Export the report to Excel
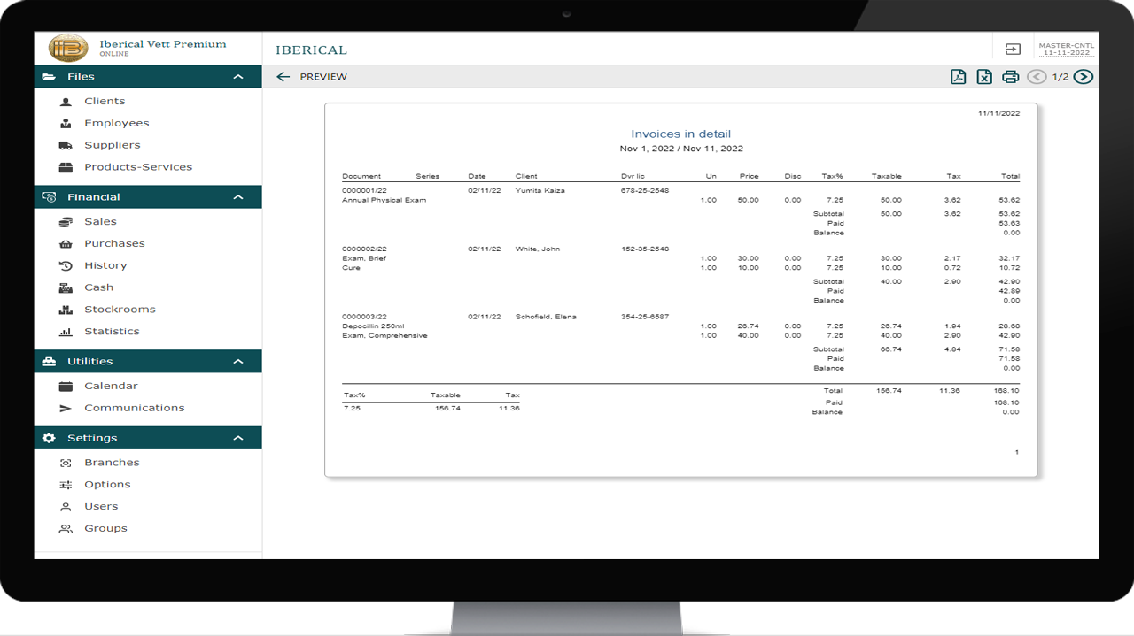The height and width of the screenshot is (636, 1134). point(984,77)
